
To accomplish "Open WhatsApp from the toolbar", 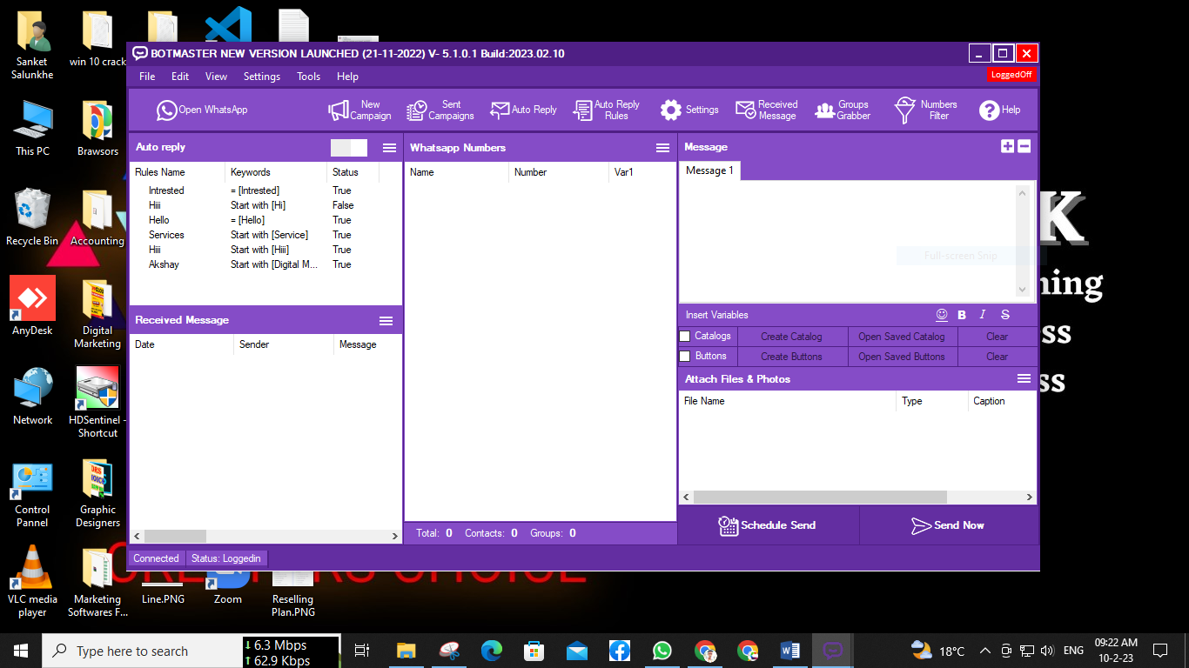I will tap(202, 110).
